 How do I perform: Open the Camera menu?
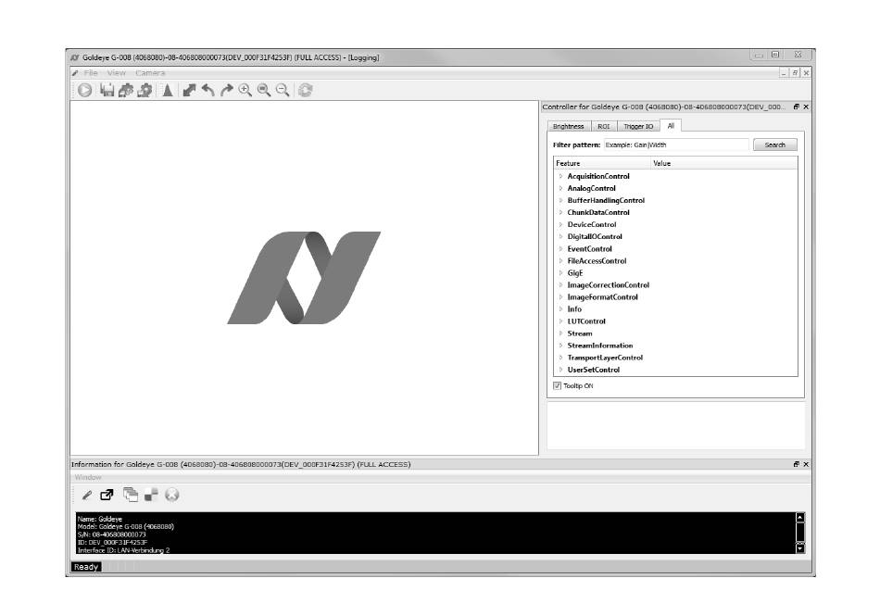[150, 73]
